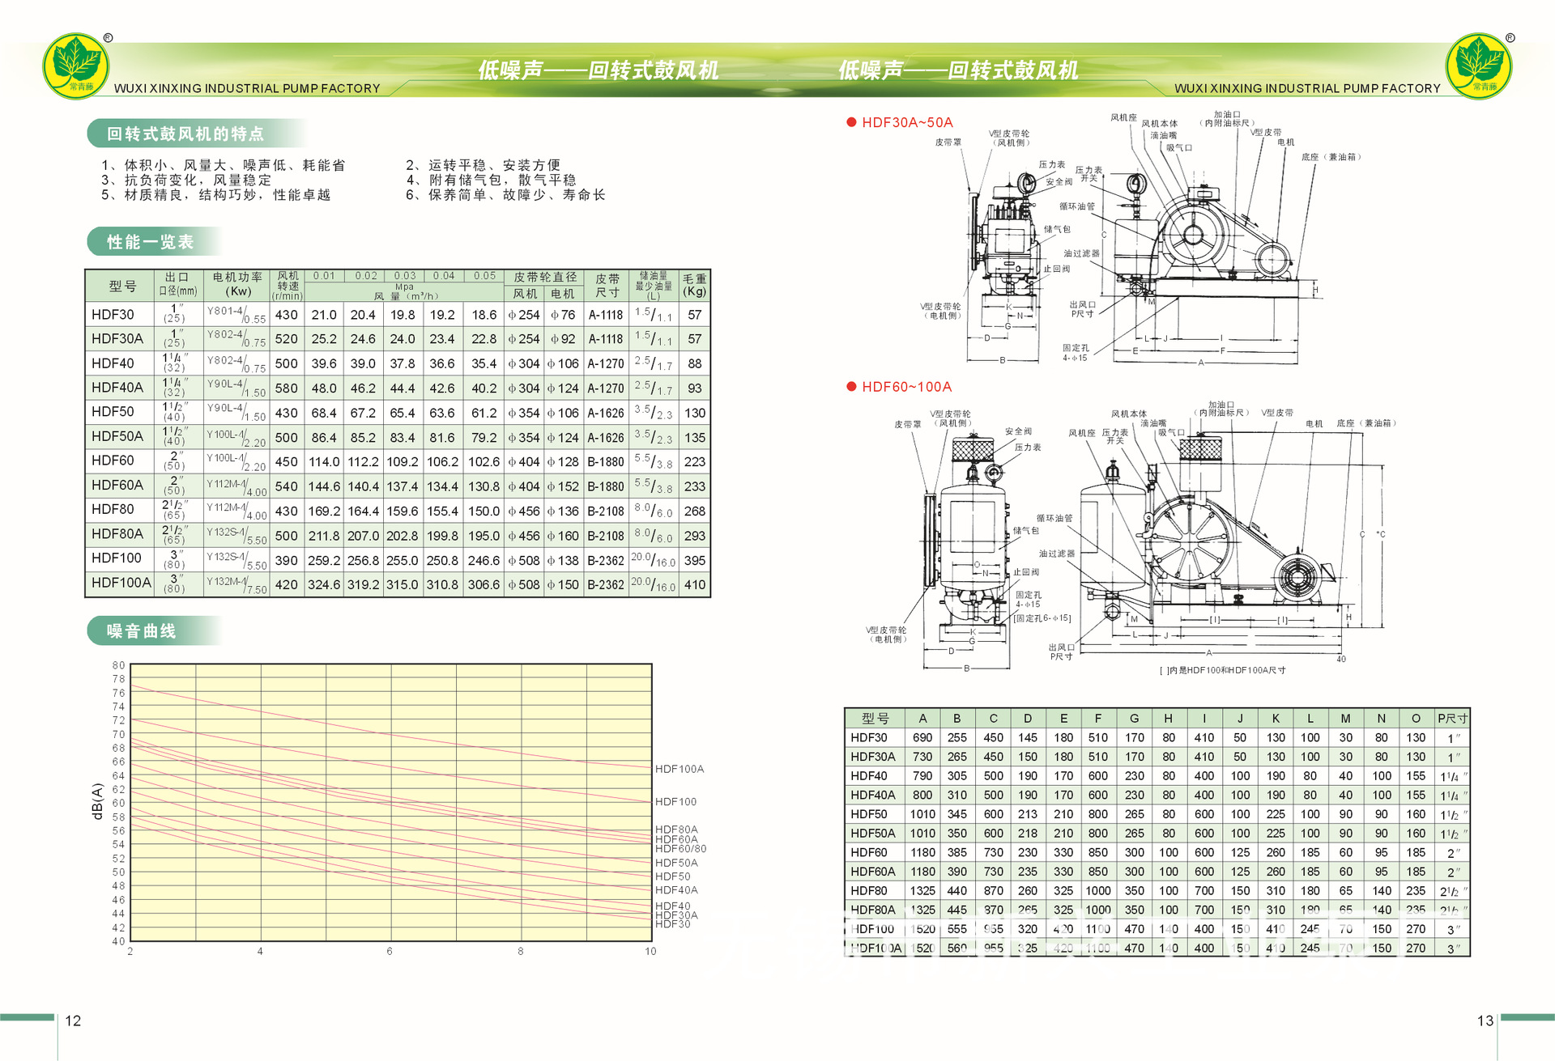Screen dimensions: 1555x1061
Task: Click the 风机转速 (r/min) column header
Action: (x=288, y=286)
